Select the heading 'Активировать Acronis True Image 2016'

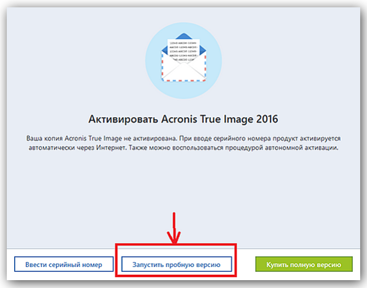pos(183,119)
